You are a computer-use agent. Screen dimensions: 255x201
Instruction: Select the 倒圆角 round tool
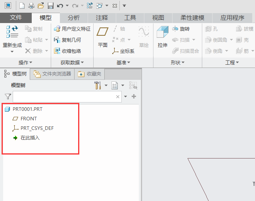[x=216, y=40]
